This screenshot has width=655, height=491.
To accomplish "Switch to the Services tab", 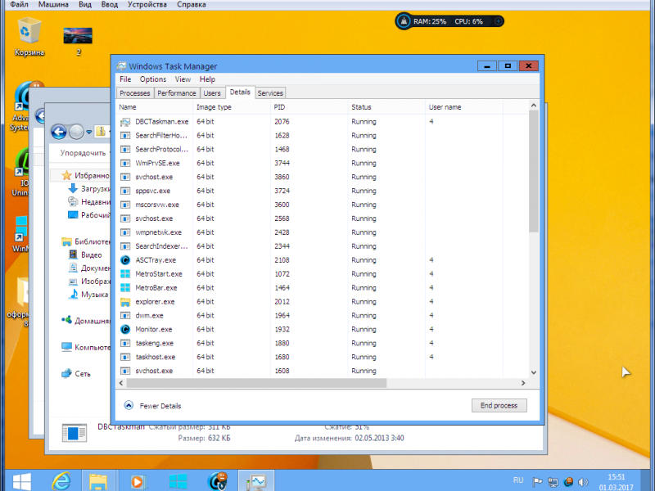I will click(x=270, y=93).
